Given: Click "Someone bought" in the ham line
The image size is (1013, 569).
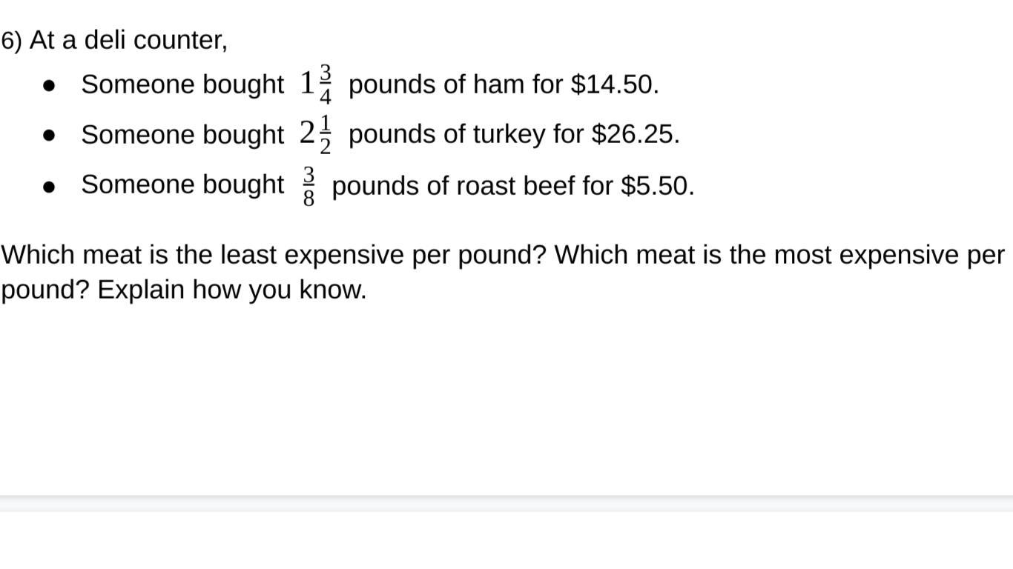Looking at the screenshot, I should (182, 84).
